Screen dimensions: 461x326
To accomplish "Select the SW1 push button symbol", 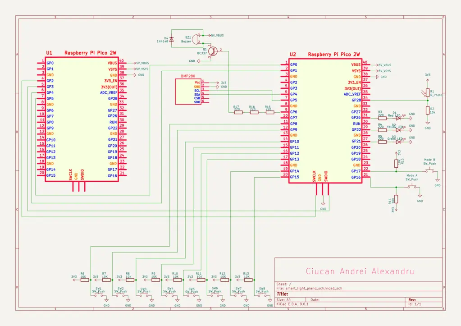I will pyautogui.click(x=99, y=295).
